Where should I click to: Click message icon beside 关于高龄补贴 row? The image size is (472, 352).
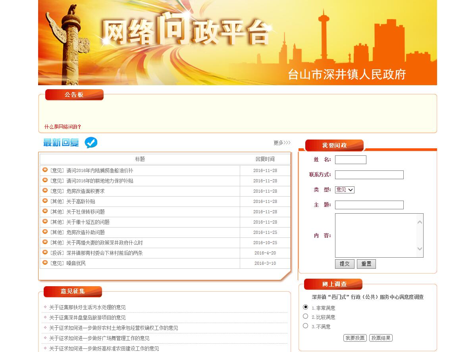coord(45,201)
